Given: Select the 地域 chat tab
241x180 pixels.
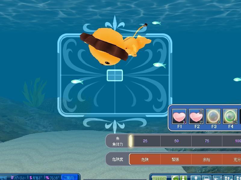Looking at the screenshot, I should coord(4,178).
